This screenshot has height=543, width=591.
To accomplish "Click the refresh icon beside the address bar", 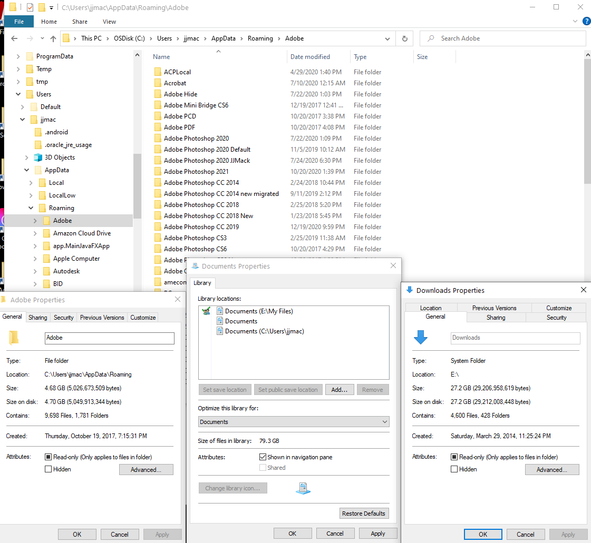I will (404, 38).
